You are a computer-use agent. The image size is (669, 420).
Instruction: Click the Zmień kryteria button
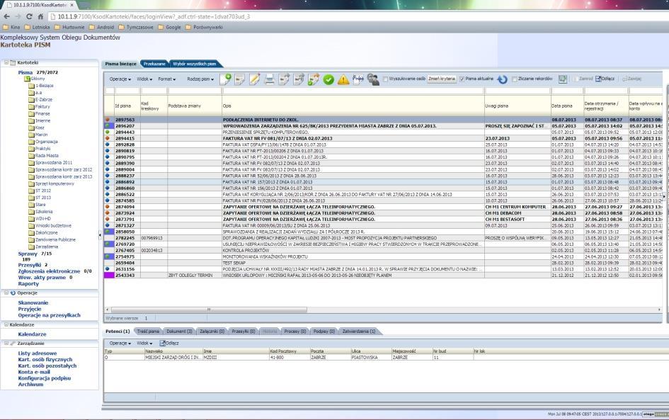click(442, 79)
